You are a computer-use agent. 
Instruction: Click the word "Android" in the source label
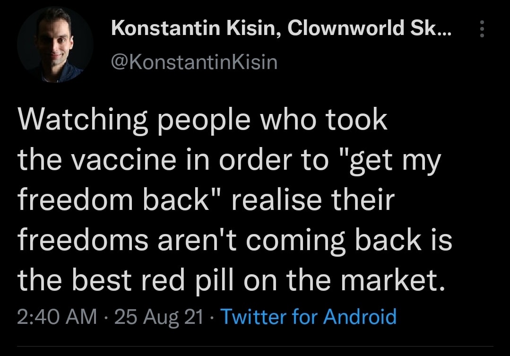tap(360, 316)
